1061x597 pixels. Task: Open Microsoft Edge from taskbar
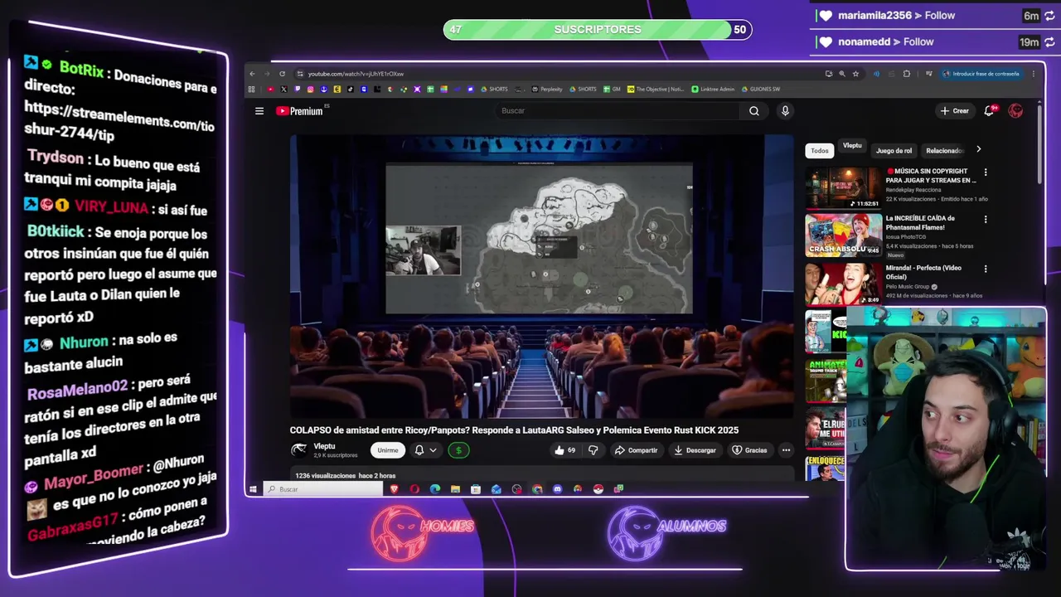click(x=435, y=489)
